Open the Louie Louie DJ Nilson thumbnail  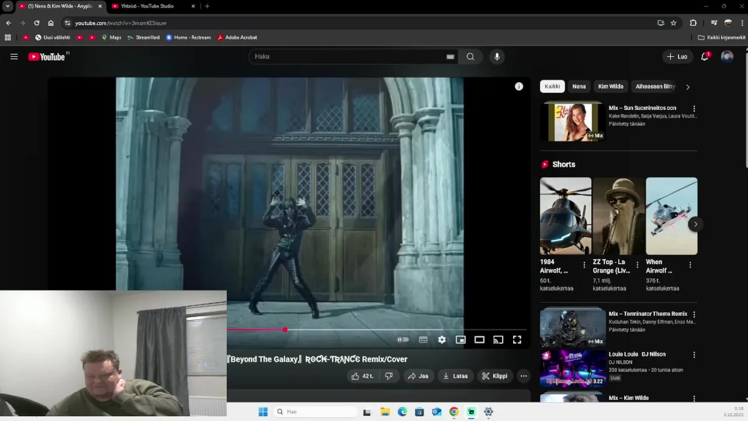coord(573,369)
